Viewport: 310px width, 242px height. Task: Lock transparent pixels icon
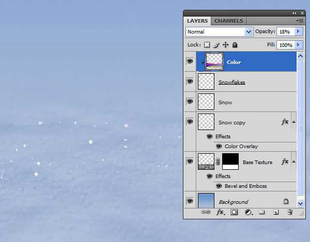(207, 45)
